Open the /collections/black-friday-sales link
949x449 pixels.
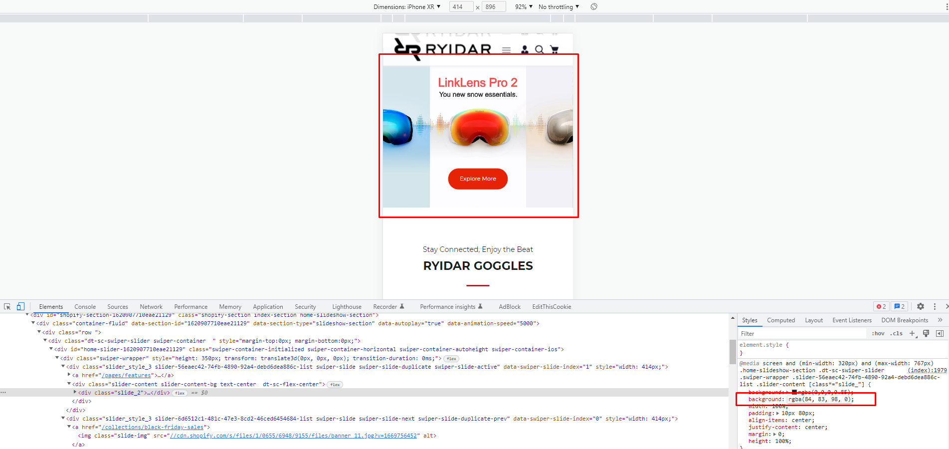pyautogui.click(x=153, y=428)
